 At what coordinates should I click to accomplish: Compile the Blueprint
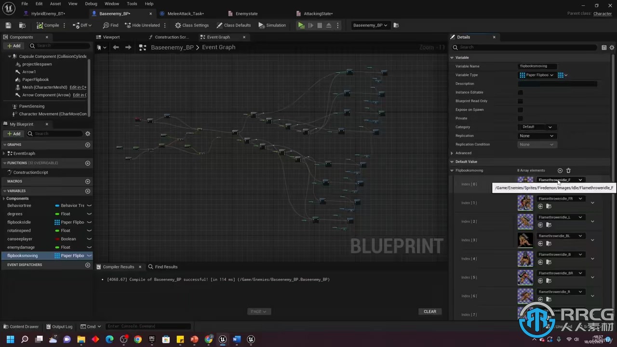click(48, 25)
